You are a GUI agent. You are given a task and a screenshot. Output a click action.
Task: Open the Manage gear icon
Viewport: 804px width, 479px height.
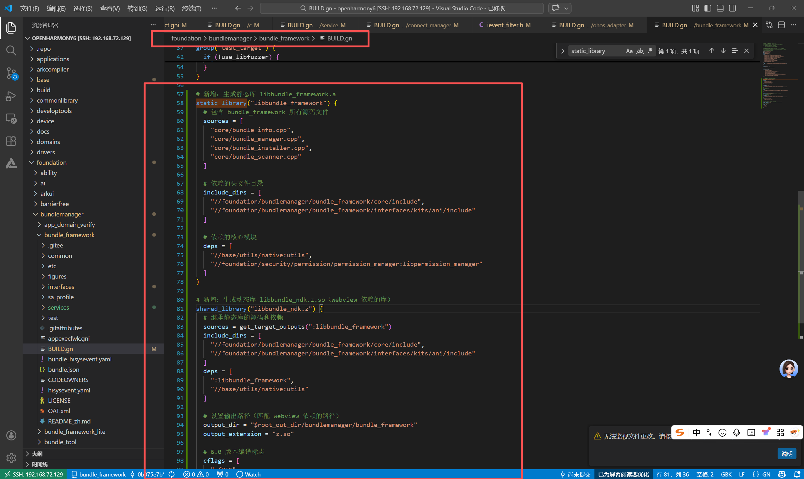pos(11,458)
